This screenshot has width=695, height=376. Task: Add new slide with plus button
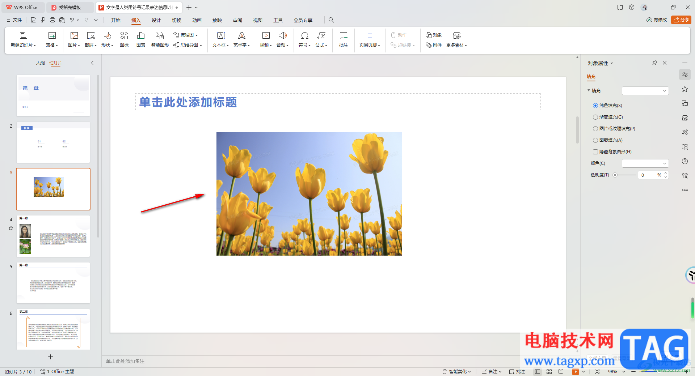(51, 357)
